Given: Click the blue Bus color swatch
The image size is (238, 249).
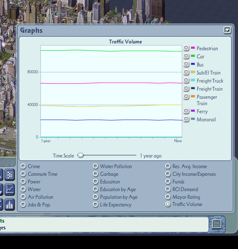Looking at the screenshot, I should 193,64.
